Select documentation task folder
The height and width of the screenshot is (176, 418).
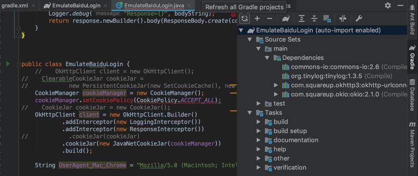pos(322,140)
